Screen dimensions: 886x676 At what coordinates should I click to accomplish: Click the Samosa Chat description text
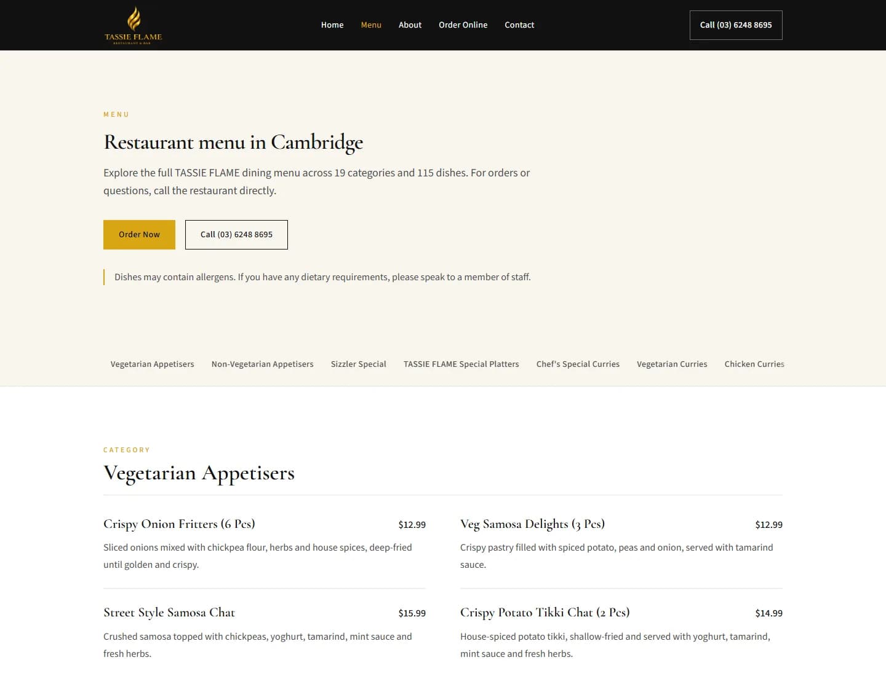[x=258, y=645]
